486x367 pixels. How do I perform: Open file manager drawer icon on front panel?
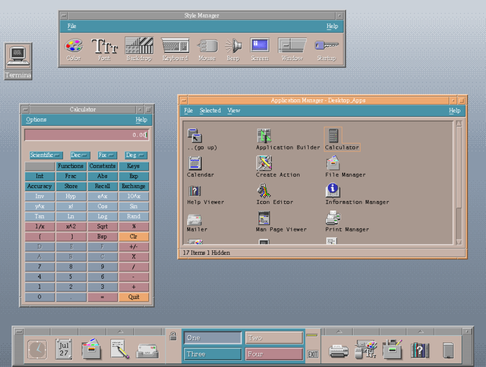coord(91,350)
